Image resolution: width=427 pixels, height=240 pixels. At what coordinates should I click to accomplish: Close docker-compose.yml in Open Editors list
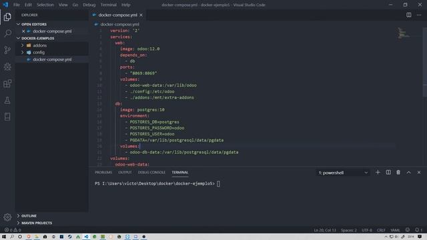click(23, 31)
